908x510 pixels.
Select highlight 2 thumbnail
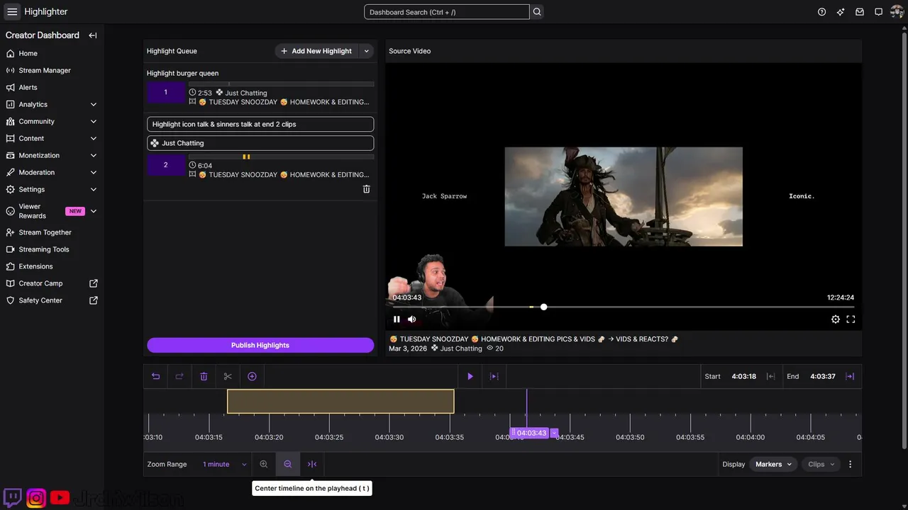point(165,165)
